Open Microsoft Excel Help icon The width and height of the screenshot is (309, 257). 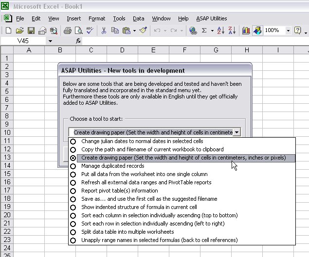coord(298,31)
